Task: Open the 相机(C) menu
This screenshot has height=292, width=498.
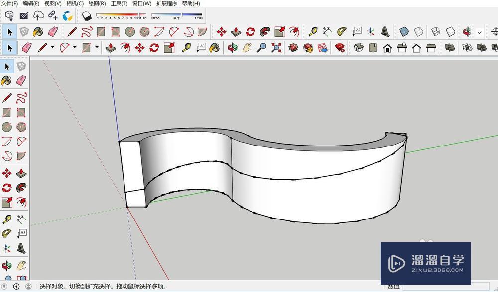Action: [x=75, y=3]
